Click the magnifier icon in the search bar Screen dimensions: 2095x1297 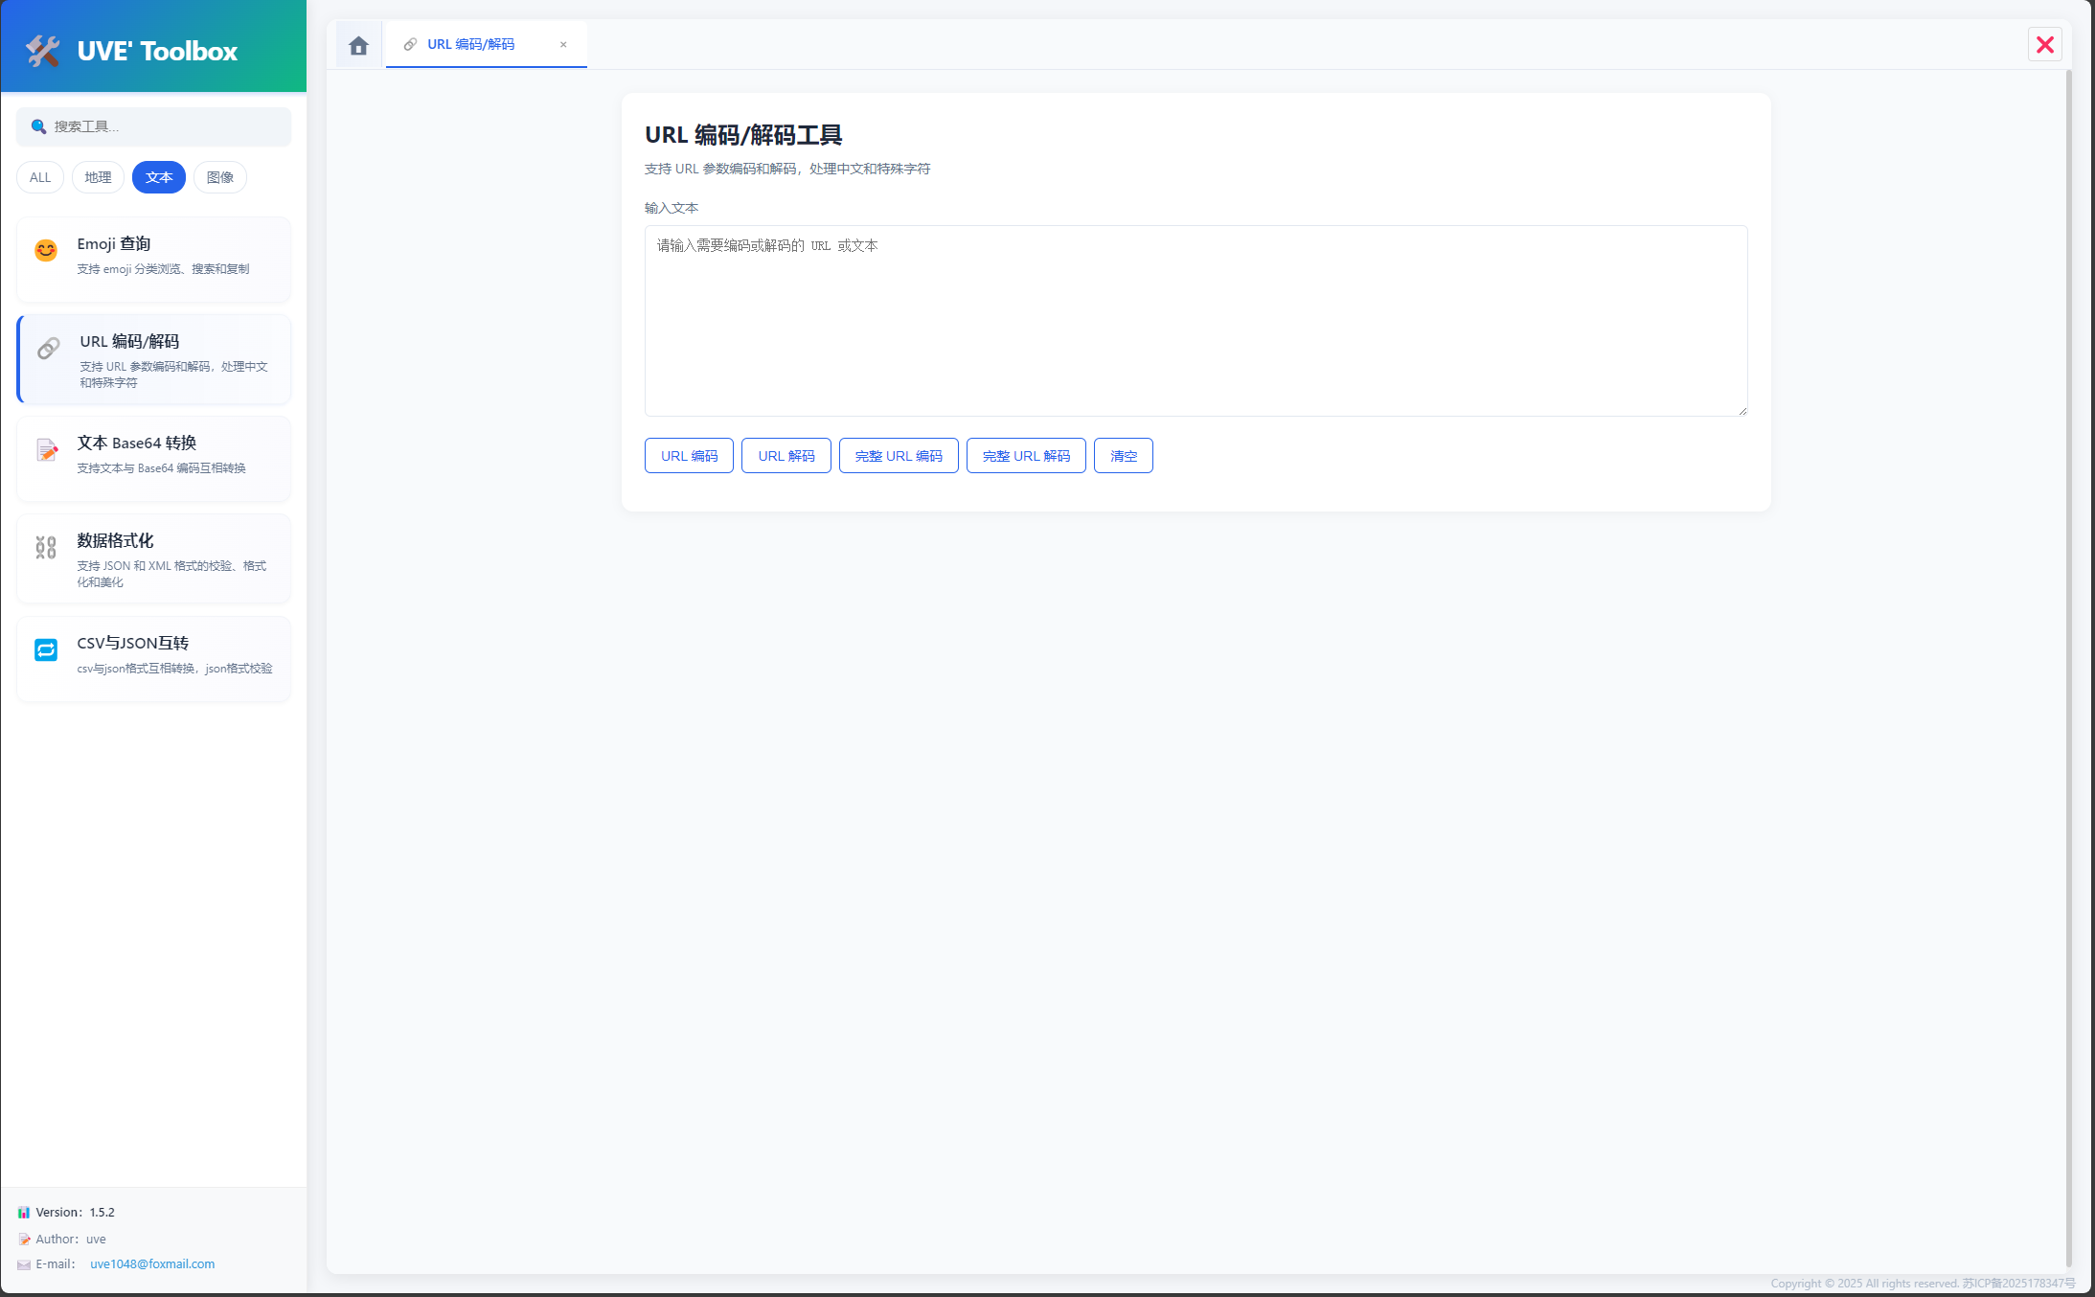pyautogui.click(x=38, y=125)
